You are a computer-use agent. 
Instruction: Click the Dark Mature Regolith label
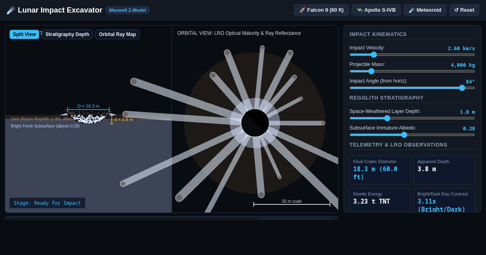(42, 119)
